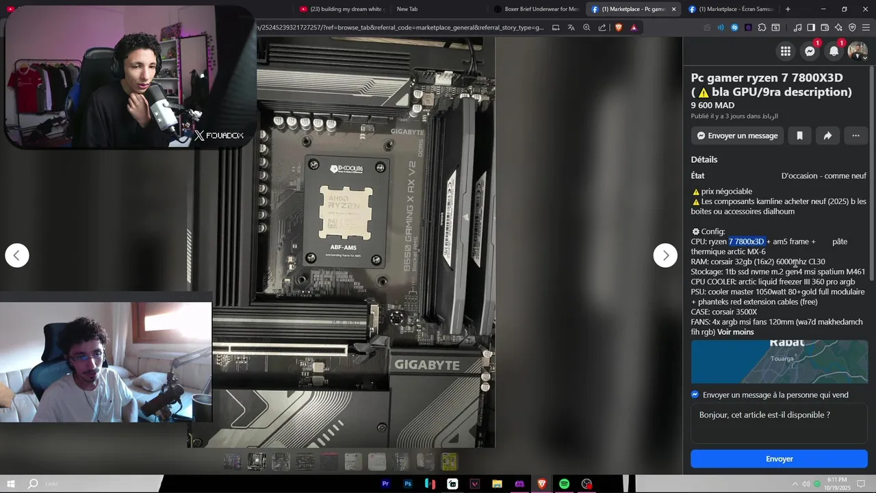Click the 'CASE: corsair 3500X' line
This screenshot has height=493, width=876.
pos(724,312)
